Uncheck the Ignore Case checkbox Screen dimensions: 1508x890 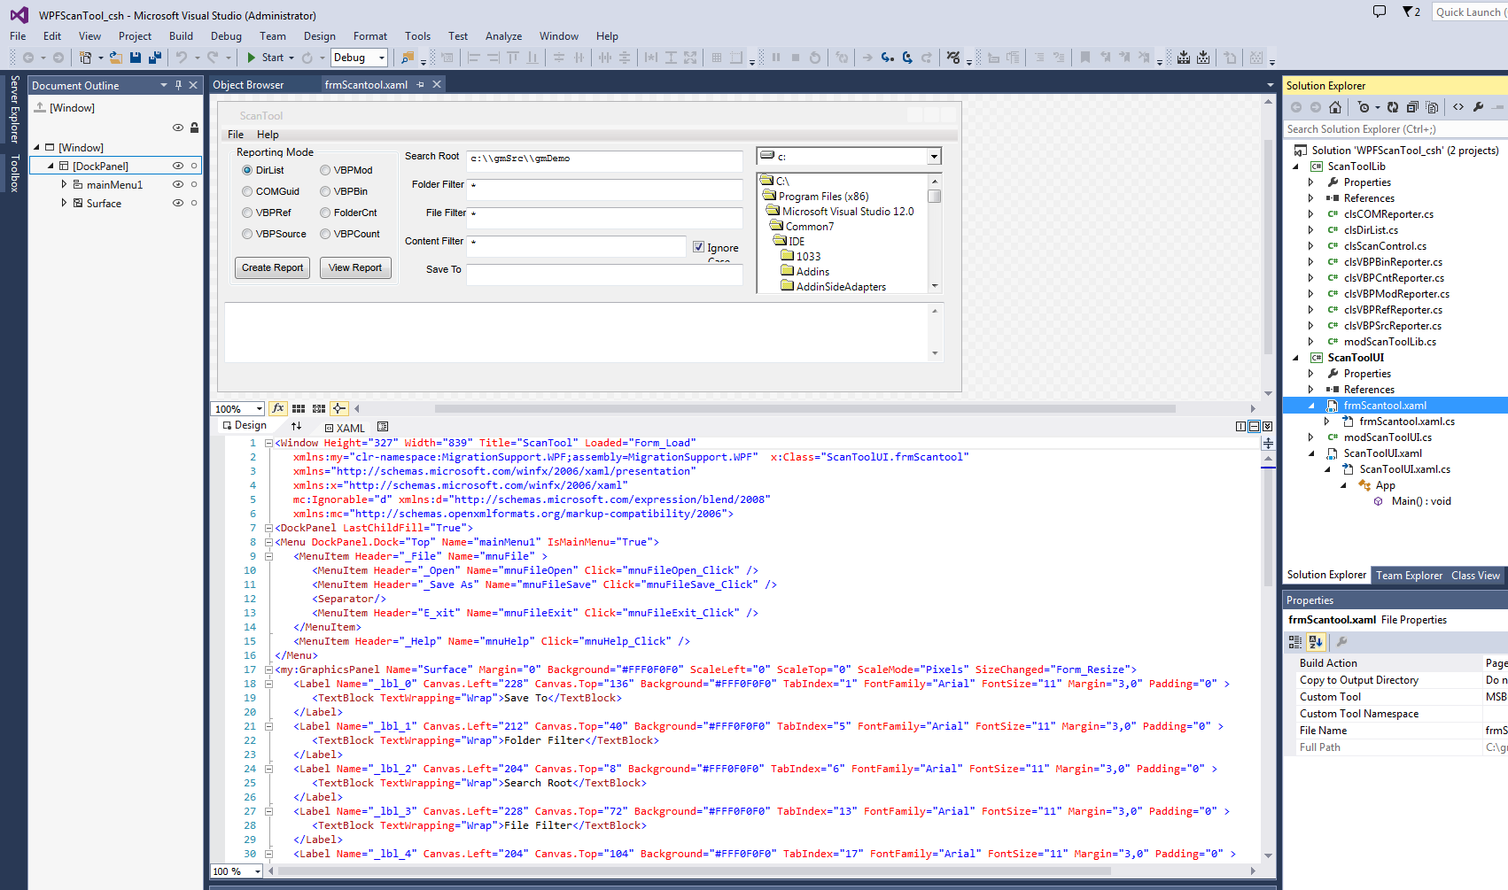698,247
